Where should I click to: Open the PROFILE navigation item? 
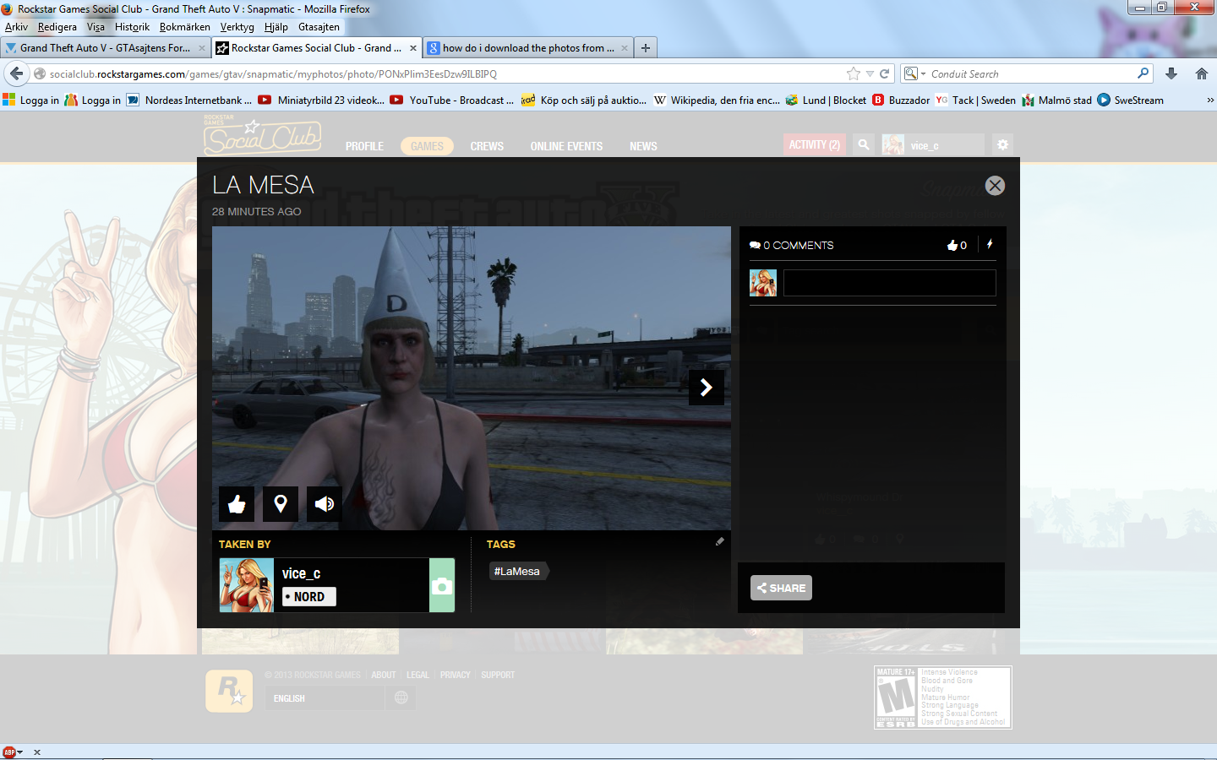[364, 146]
